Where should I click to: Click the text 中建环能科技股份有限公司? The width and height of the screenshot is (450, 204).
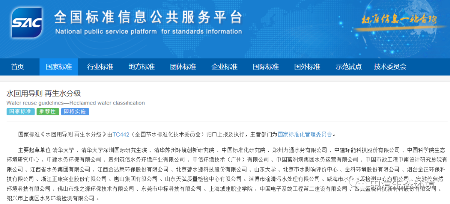[x=367, y=150]
